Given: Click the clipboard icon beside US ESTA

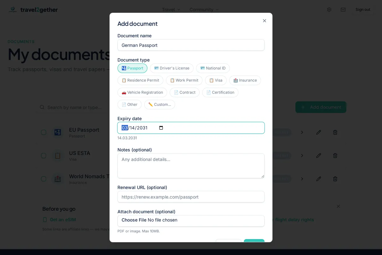Looking at the screenshot, I should (x=58, y=156).
